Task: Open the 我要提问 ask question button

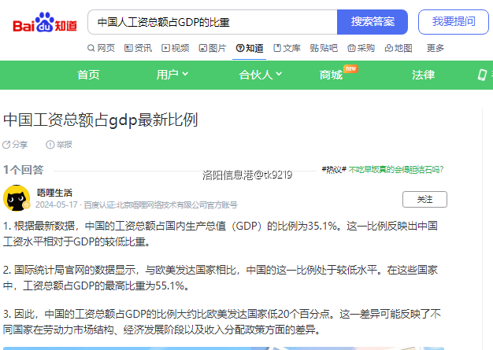Action: [x=454, y=22]
